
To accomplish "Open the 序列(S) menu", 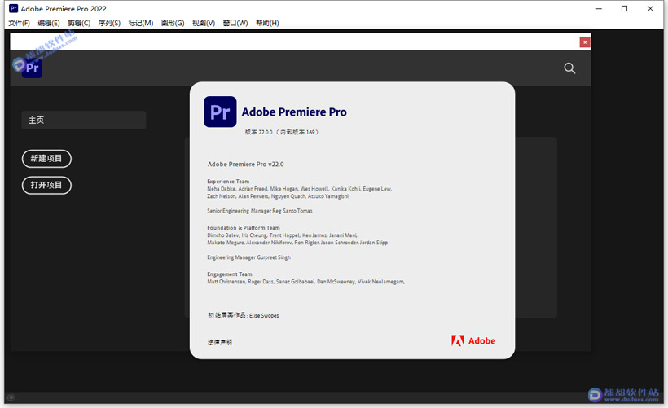I will pyautogui.click(x=109, y=23).
